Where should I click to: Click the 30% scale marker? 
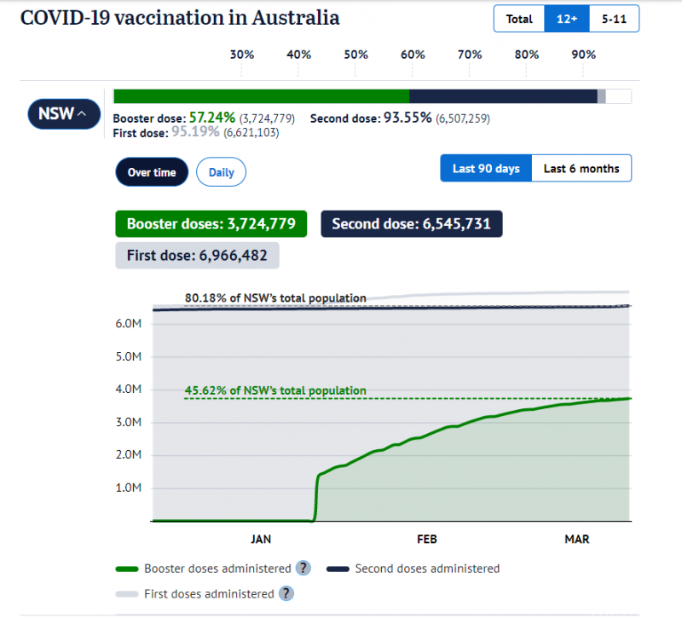click(242, 55)
